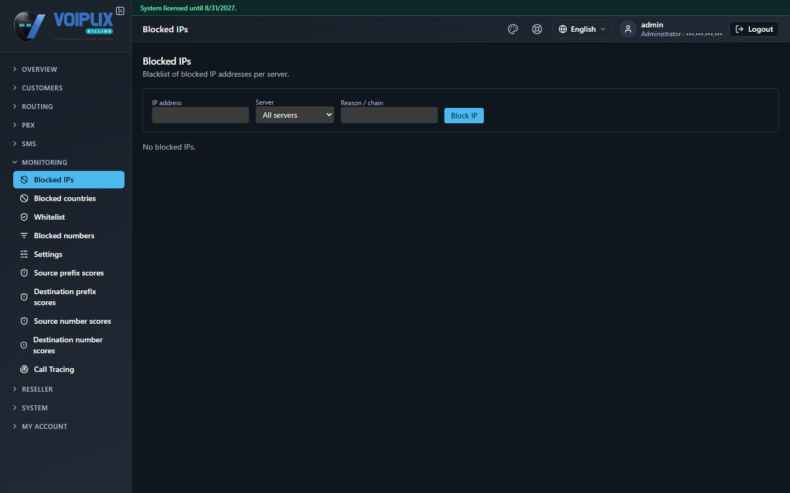Click the Destination prefix scores shield icon
The image size is (790, 493).
click(24, 297)
